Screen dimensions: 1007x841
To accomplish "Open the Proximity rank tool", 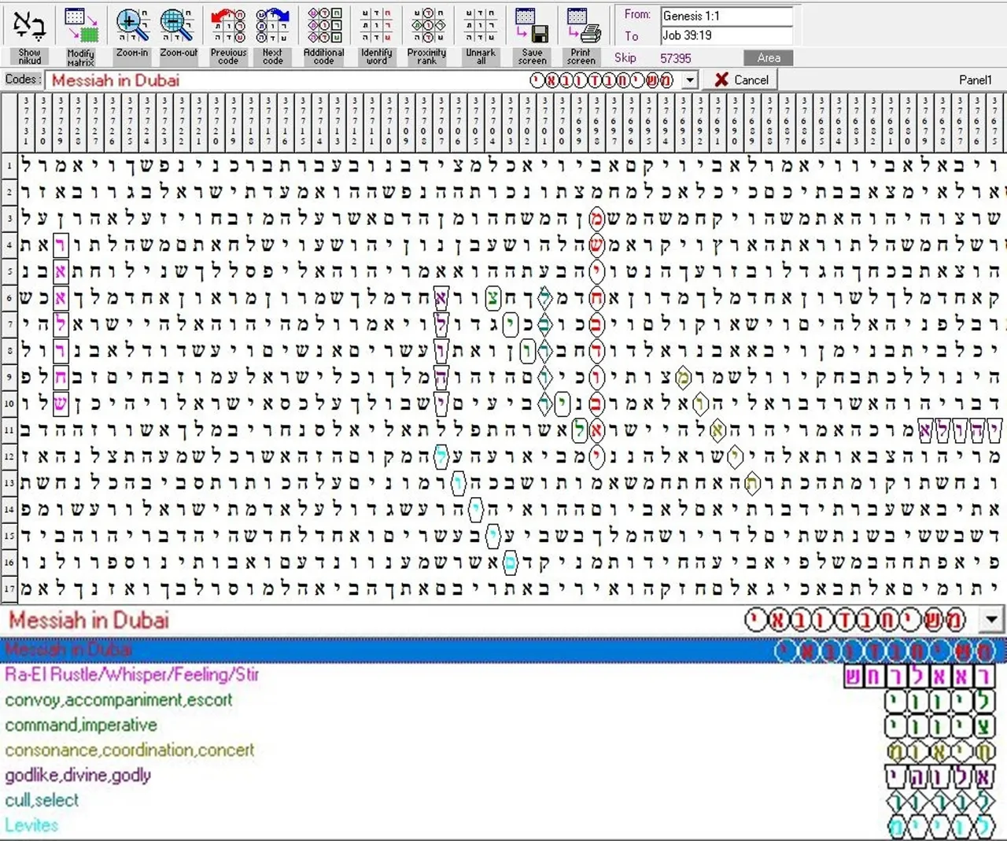I will coord(426,34).
